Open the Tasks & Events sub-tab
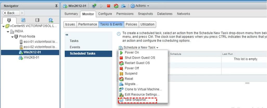267x108 pixels. click(x=111, y=24)
